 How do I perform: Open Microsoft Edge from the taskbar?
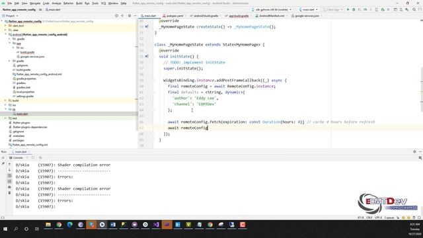tap(69, 225)
